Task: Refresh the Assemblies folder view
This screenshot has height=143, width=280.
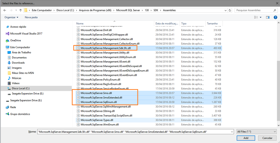Action: pos(230,10)
